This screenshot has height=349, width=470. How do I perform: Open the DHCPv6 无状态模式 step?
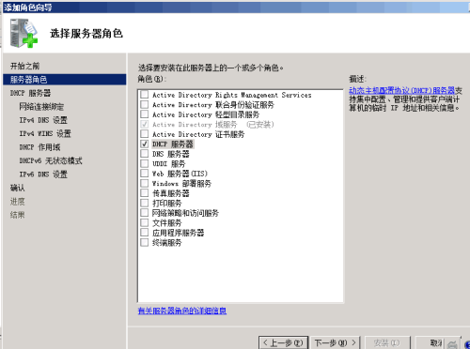point(51,160)
